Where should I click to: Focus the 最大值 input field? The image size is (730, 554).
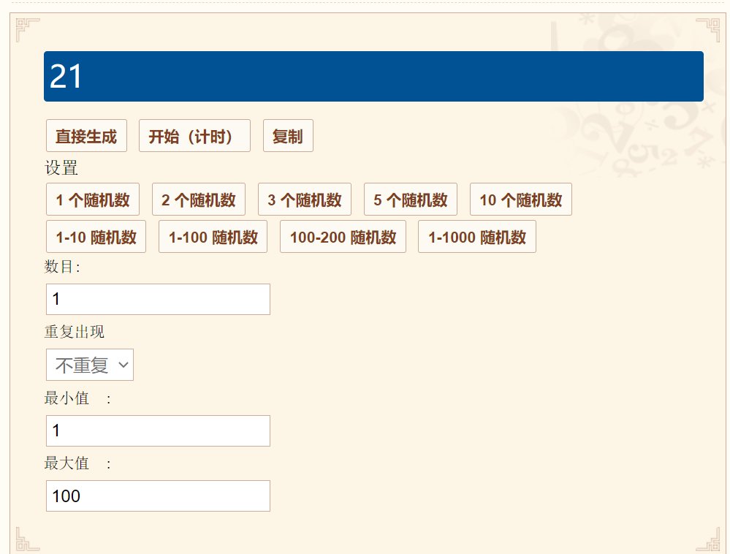point(158,496)
